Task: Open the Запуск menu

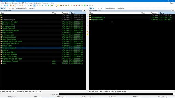Action: pyautogui.click(x=52, y=3)
